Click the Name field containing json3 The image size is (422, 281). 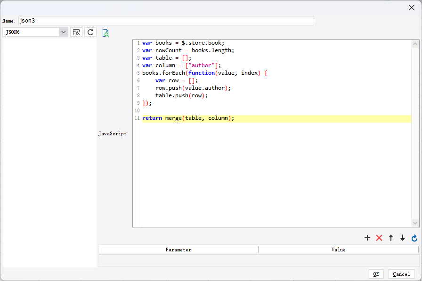(166, 21)
